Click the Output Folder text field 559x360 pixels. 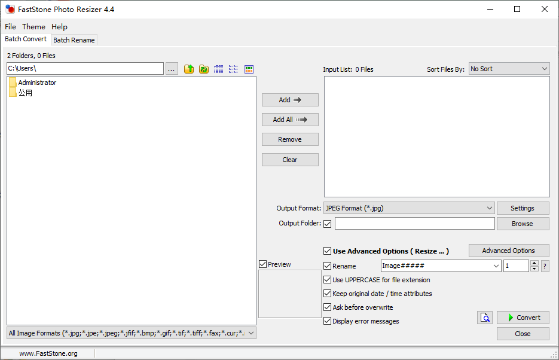pyautogui.click(x=414, y=224)
